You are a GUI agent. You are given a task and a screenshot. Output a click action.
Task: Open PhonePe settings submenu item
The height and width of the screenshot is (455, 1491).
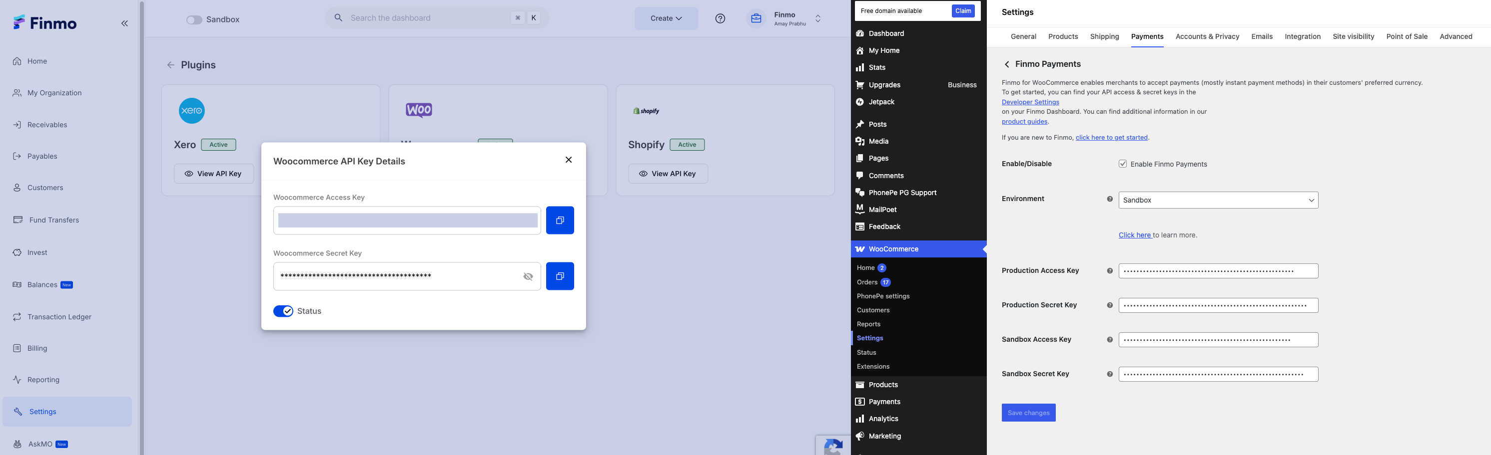pos(883,296)
